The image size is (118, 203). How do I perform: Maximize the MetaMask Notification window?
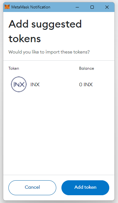pos(92,7)
